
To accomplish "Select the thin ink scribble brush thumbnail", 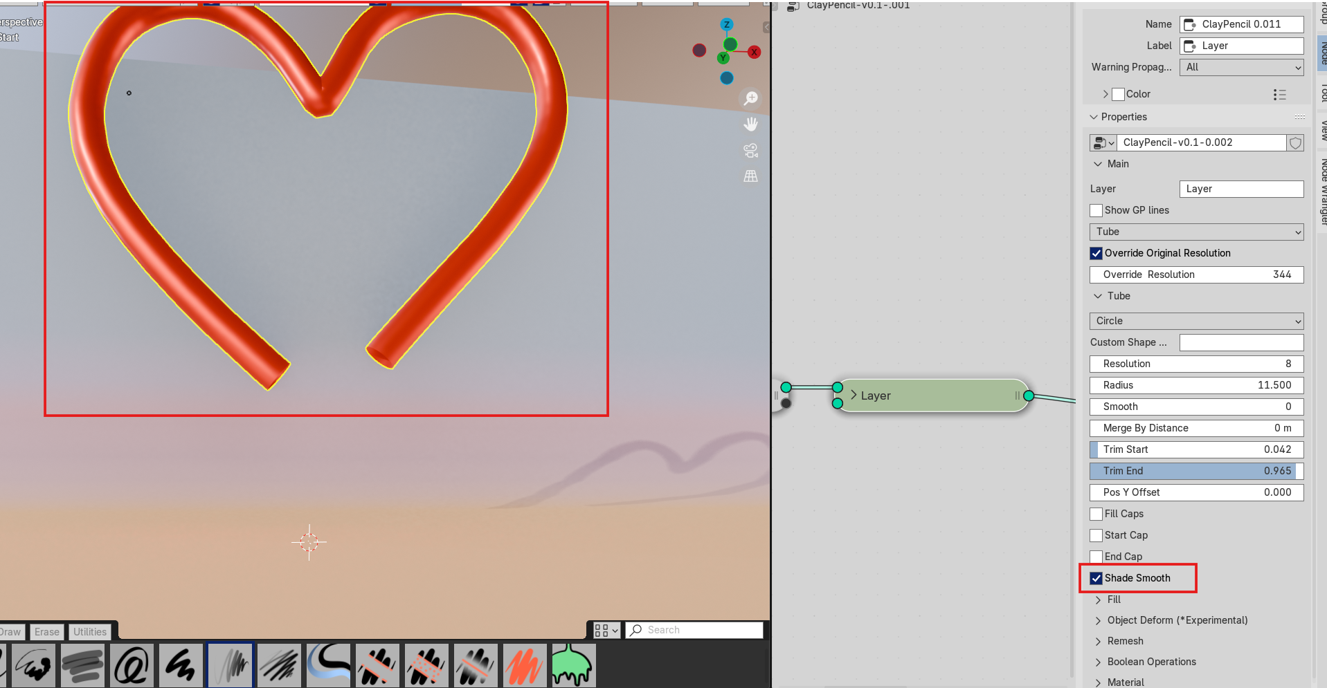I will (33, 666).
